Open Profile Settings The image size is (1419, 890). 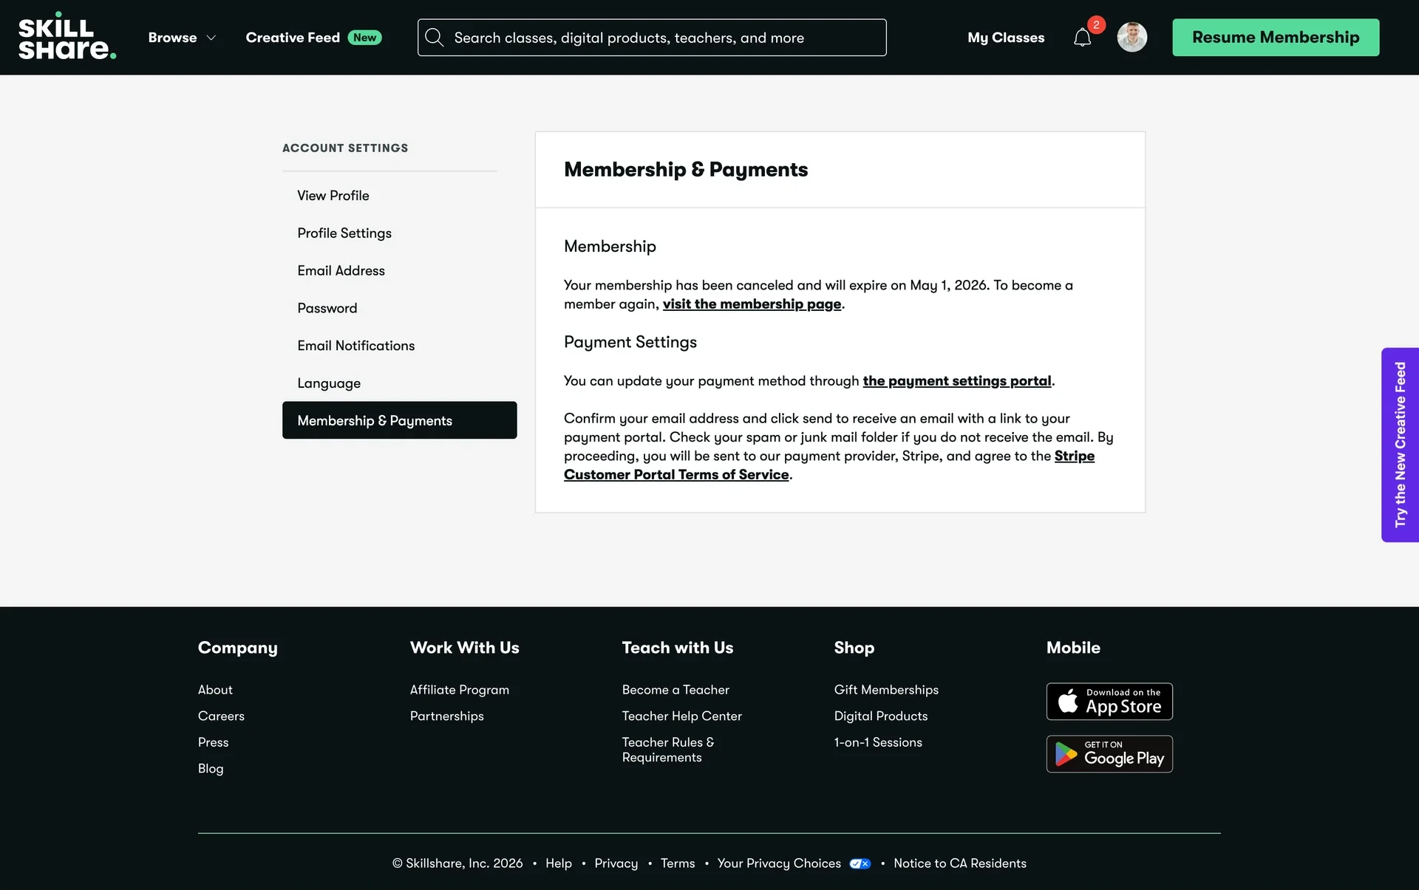[344, 233]
